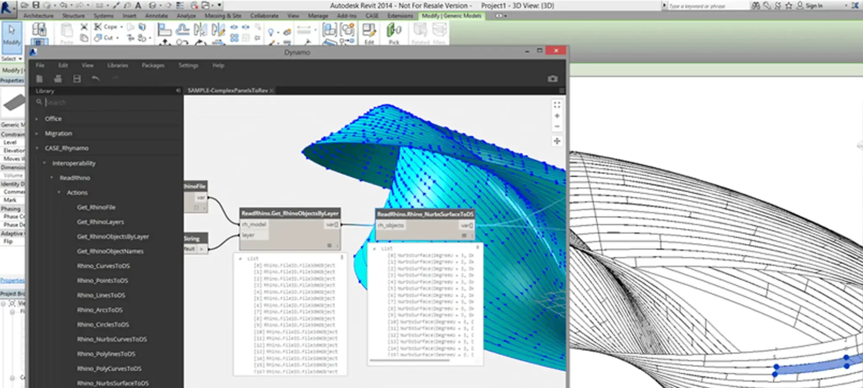
Task: Open Customize Quick Access Toolbar dropdown arrow
Action: click(219, 5)
